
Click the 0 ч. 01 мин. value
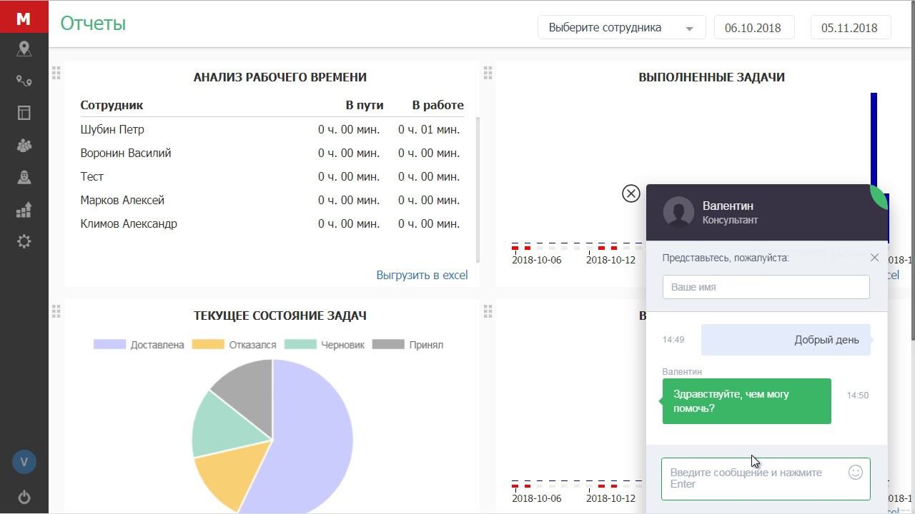point(429,129)
